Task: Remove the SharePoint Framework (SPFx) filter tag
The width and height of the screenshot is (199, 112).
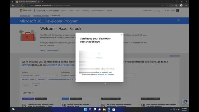Action: [72, 79]
